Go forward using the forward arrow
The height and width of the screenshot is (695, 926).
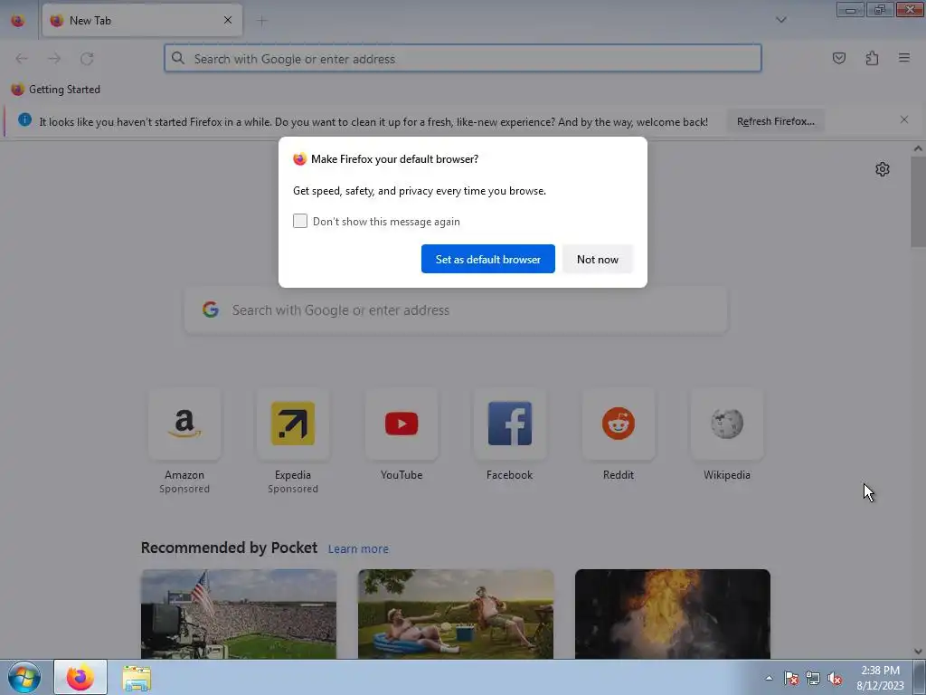pyautogui.click(x=54, y=59)
